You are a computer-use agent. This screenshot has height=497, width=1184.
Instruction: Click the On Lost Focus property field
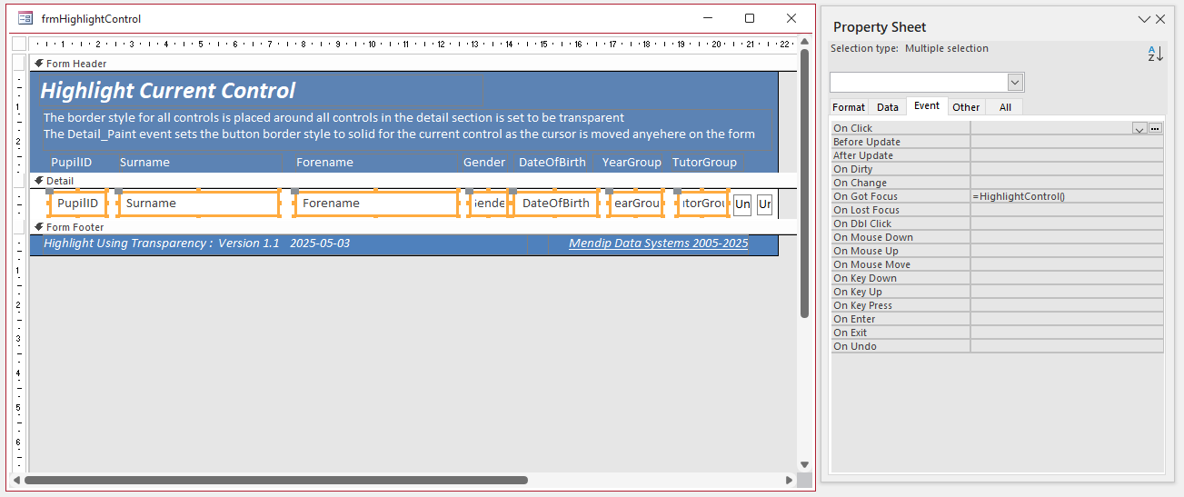click(x=1067, y=210)
